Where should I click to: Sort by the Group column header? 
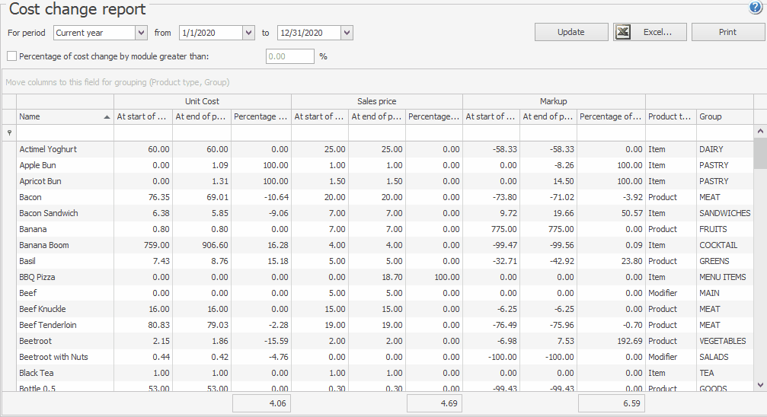pyautogui.click(x=724, y=116)
